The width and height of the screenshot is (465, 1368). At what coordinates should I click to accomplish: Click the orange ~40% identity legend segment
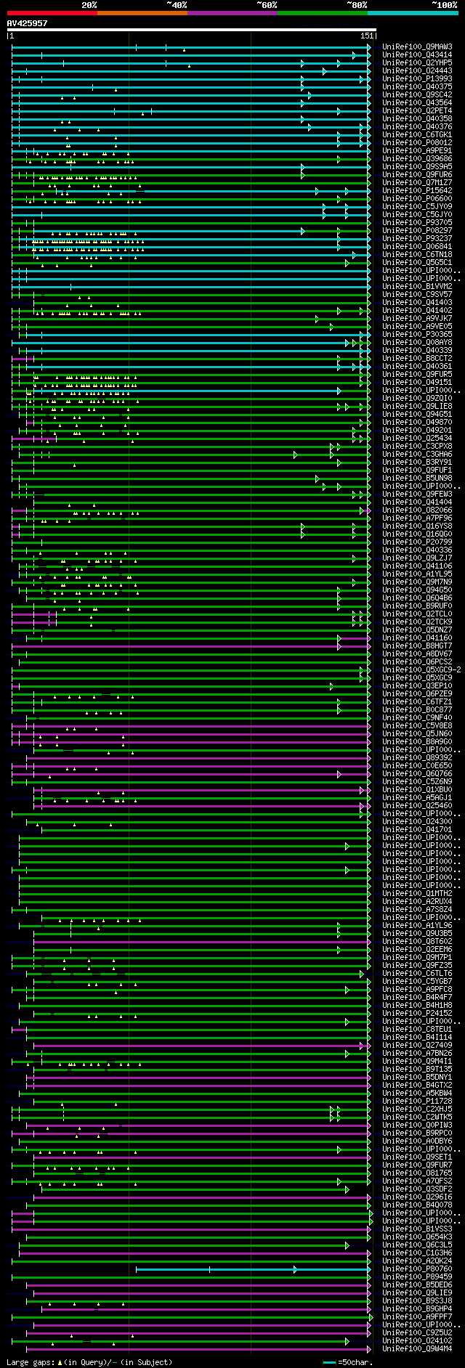click(142, 13)
